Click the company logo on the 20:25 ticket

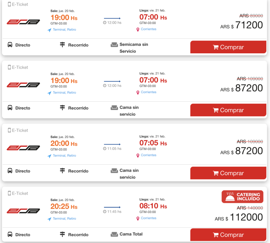click(23, 211)
